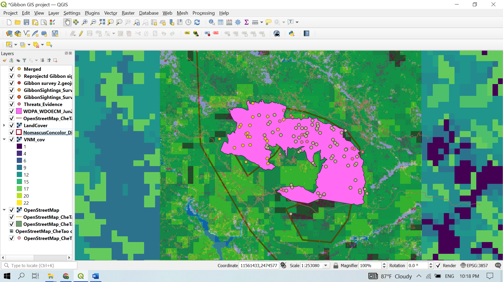503x282 pixels.
Task: Click the Zoom Out magnifier tool
Action: (x=93, y=22)
